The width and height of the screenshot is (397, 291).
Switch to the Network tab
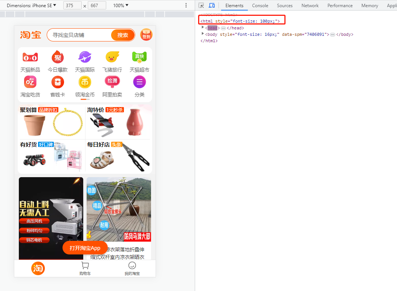pos(310,5)
